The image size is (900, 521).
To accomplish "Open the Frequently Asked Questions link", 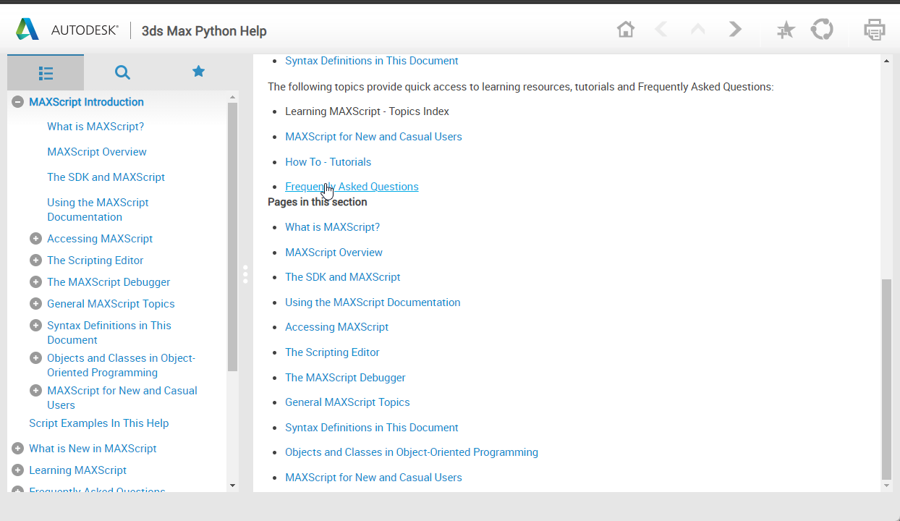I will [x=352, y=187].
